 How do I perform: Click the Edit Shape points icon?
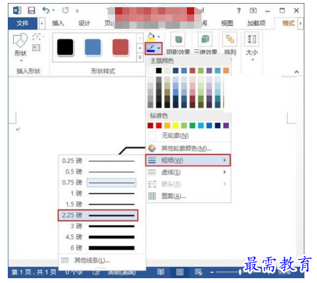37,37
